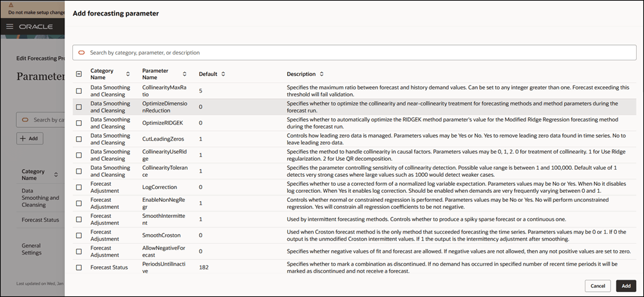This screenshot has width=644, height=297.
Task: Select the LogCorrection row checkbox
Action: coord(79,187)
